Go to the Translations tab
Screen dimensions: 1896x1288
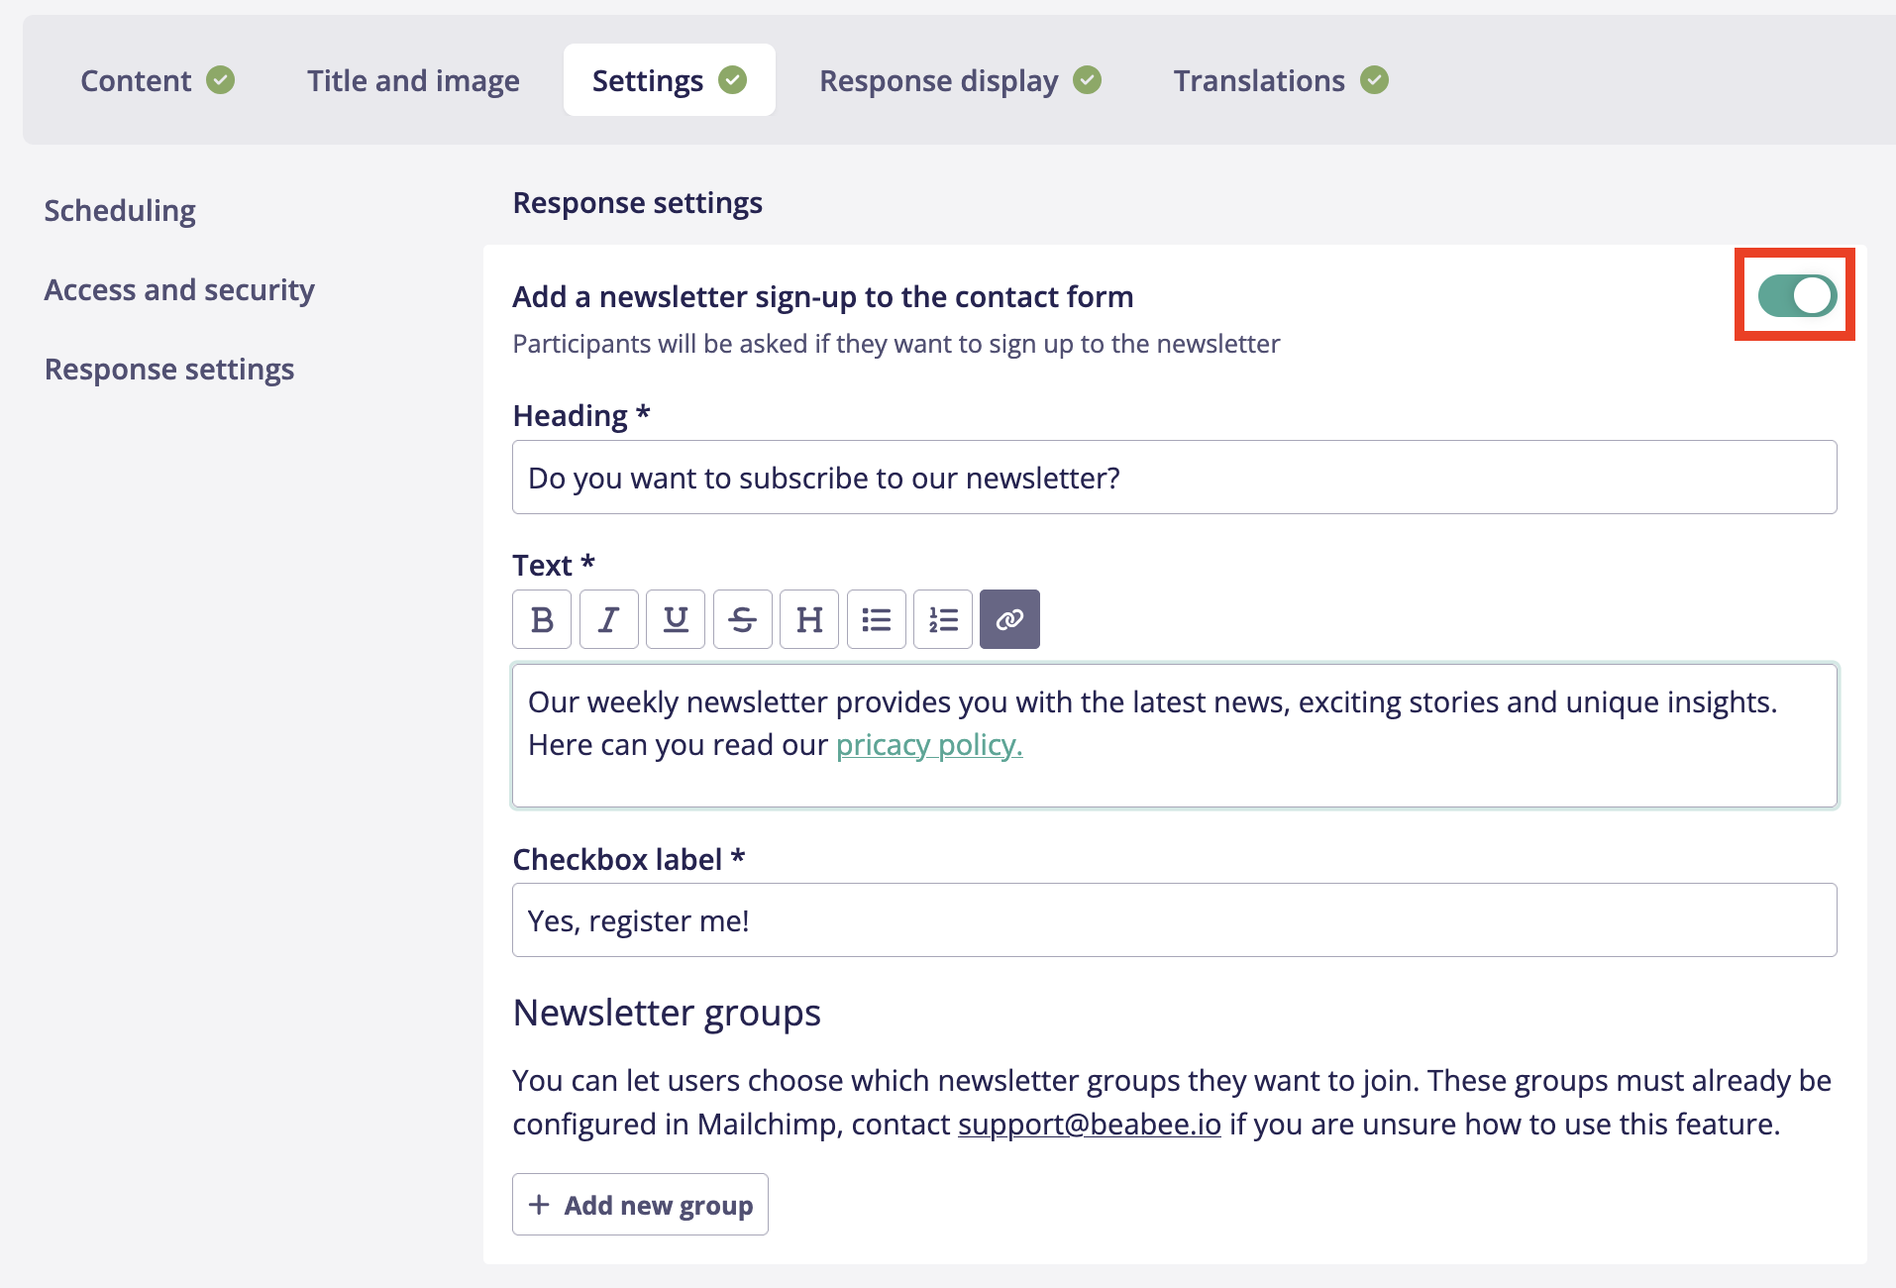coord(1280,80)
